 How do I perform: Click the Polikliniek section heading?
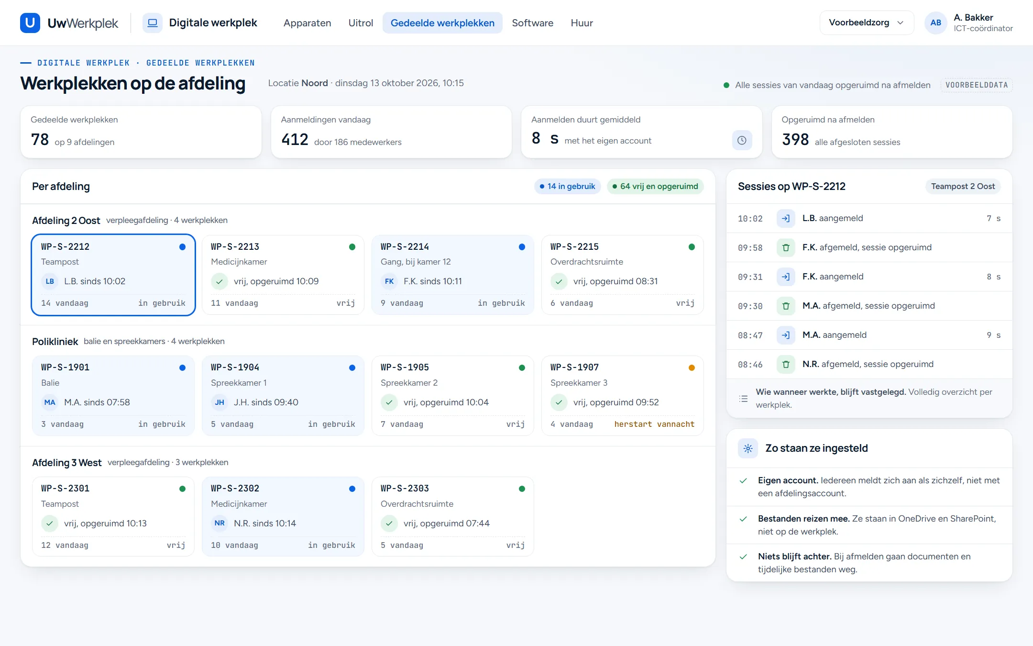55,342
